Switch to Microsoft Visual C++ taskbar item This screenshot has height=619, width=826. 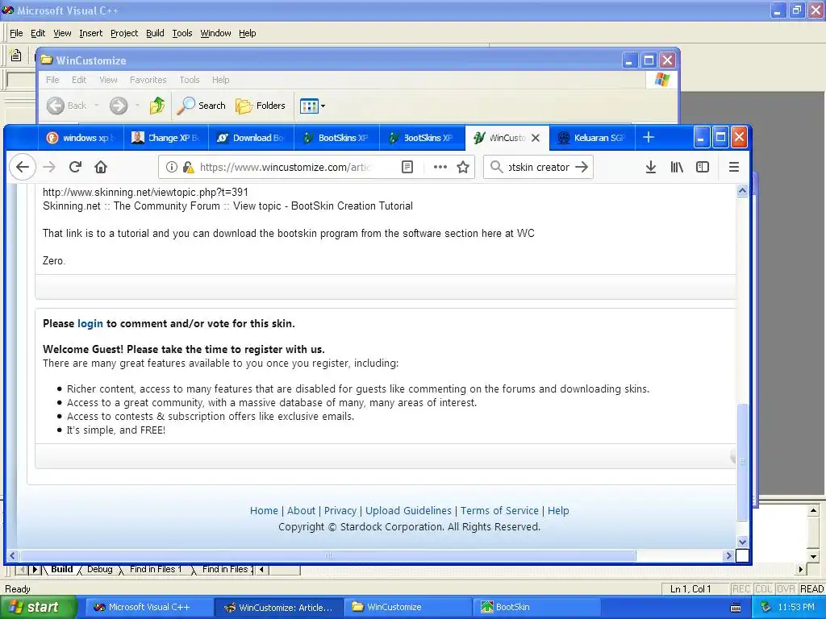pyautogui.click(x=149, y=608)
